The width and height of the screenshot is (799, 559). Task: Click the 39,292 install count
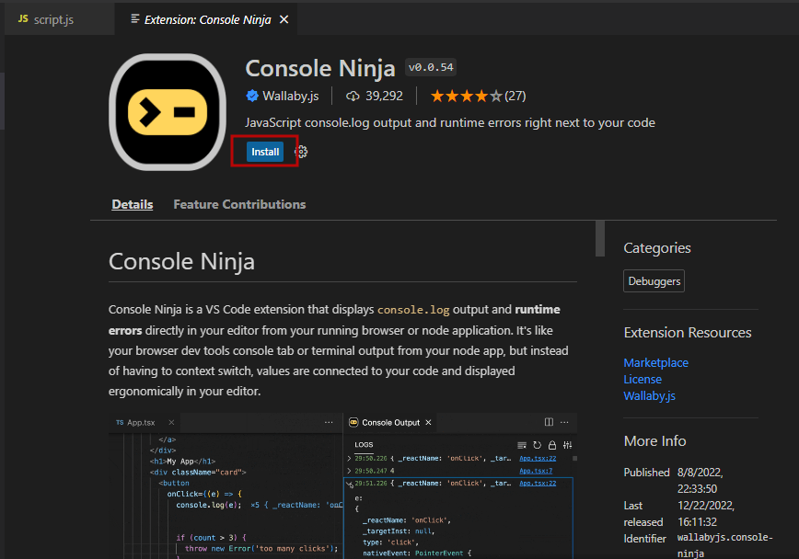[384, 96]
